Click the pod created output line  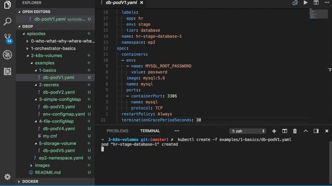point(140,145)
